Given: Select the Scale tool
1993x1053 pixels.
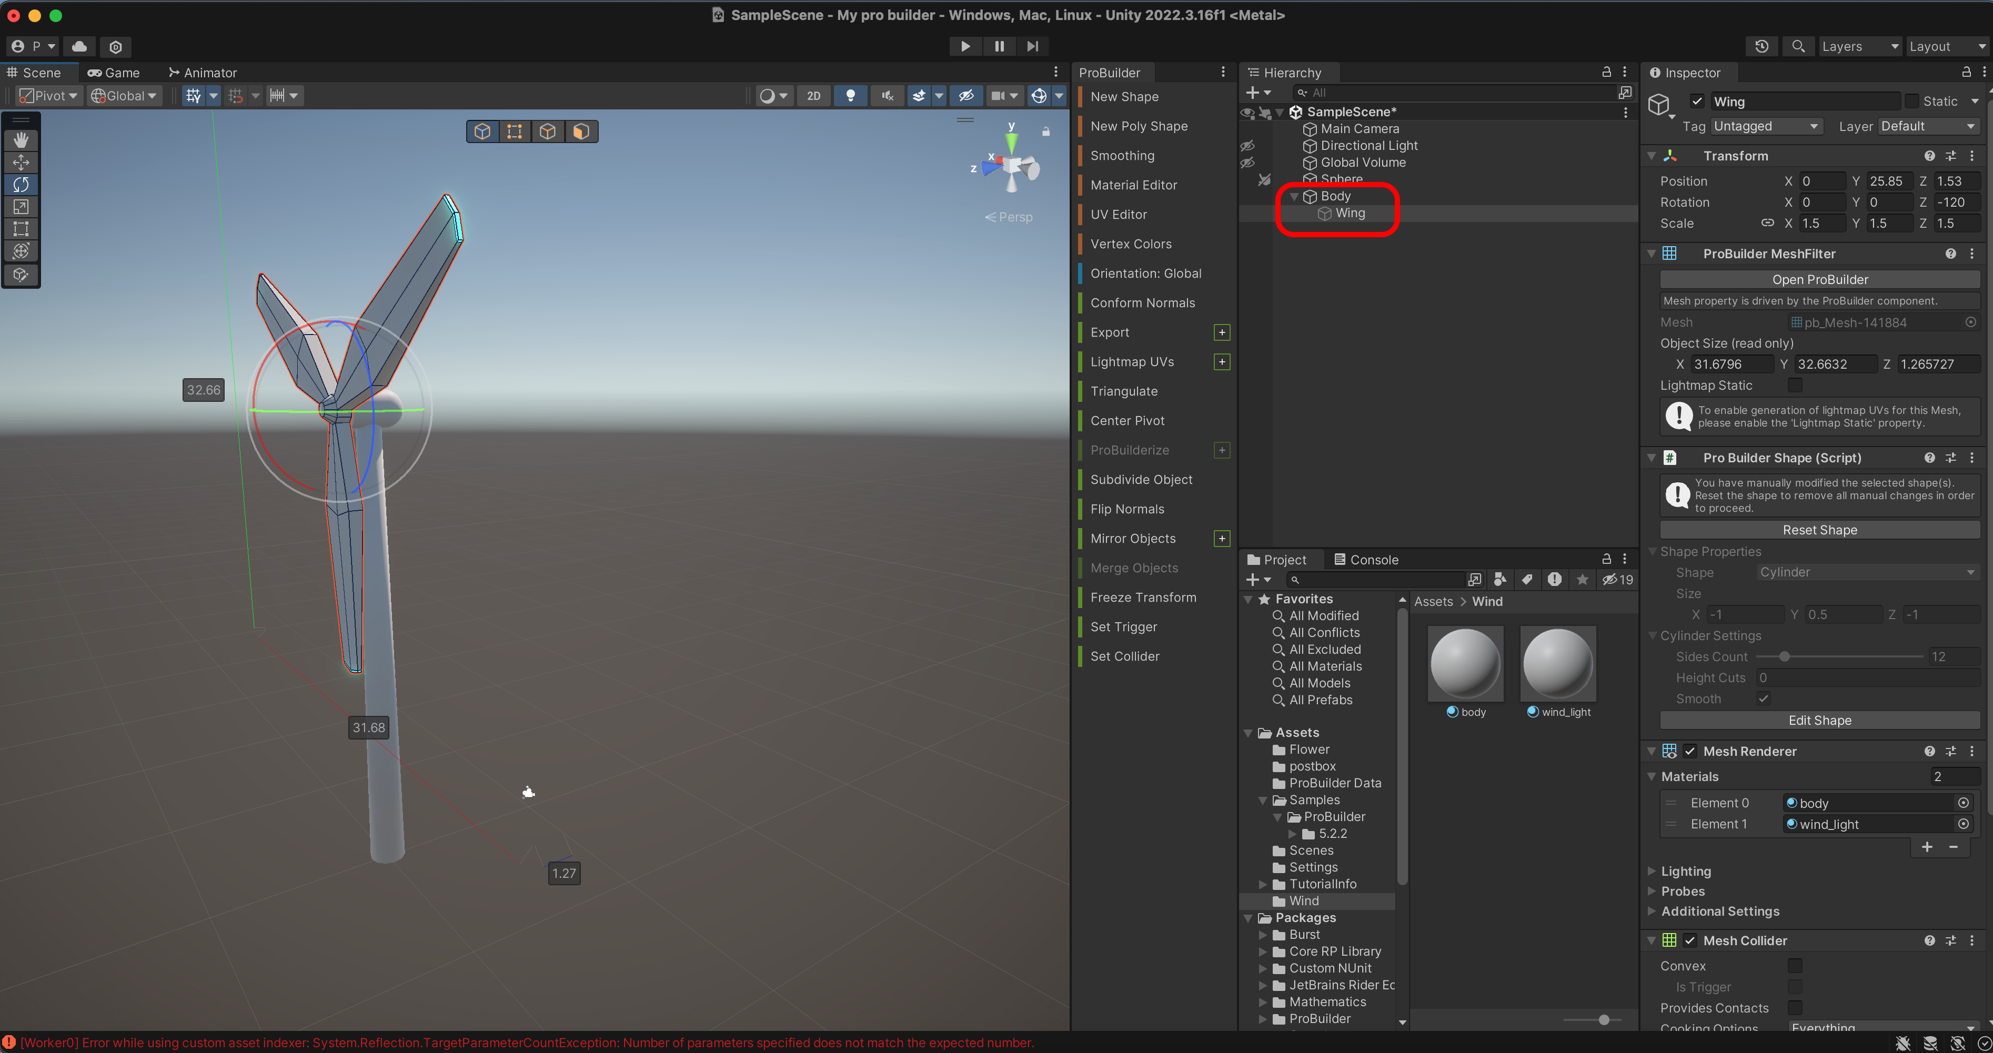Looking at the screenshot, I should [x=21, y=207].
